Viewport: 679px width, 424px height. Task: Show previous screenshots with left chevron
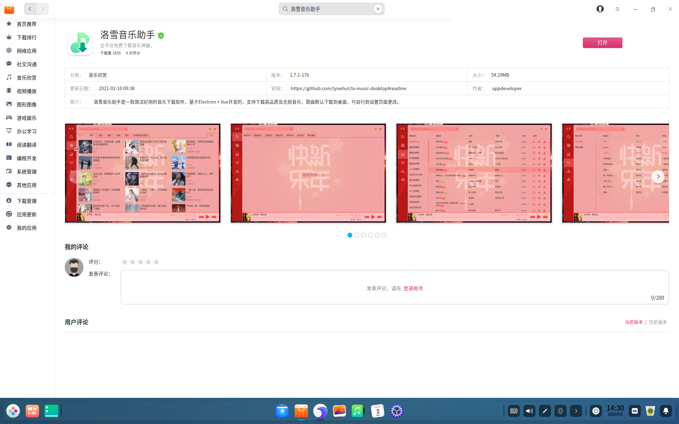point(75,177)
